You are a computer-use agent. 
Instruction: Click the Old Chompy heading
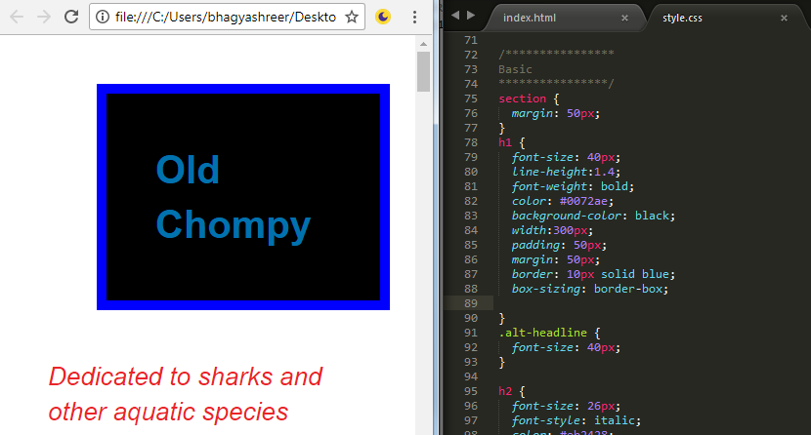point(233,197)
